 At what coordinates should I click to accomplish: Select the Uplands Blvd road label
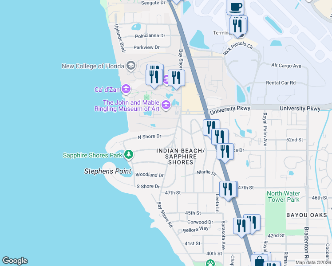[119, 38]
